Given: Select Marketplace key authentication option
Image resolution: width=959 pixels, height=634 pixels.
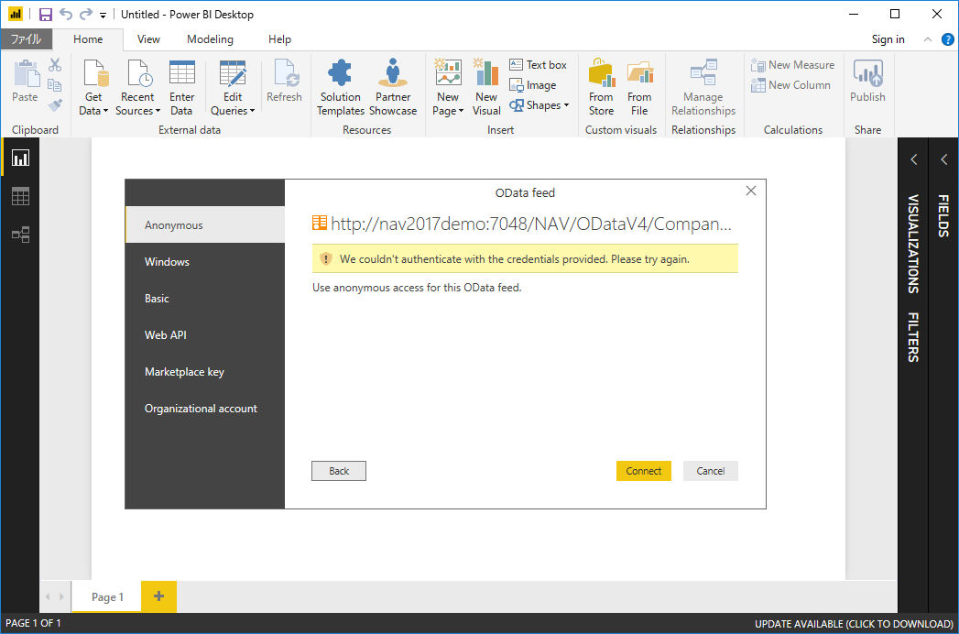Looking at the screenshot, I should click(x=205, y=371).
